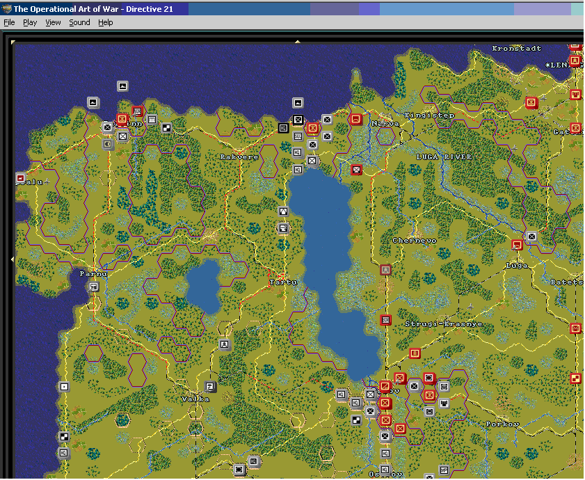The height and width of the screenshot is (480, 585).
Task: Select the red unit on the Tallinn hex
Action: tap(122, 120)
